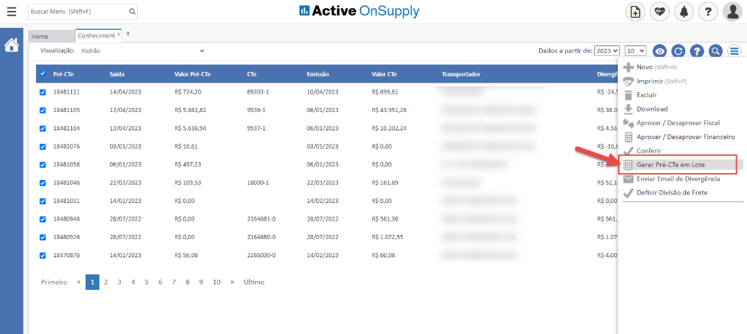Open the header help question mark

coord(708,12)
